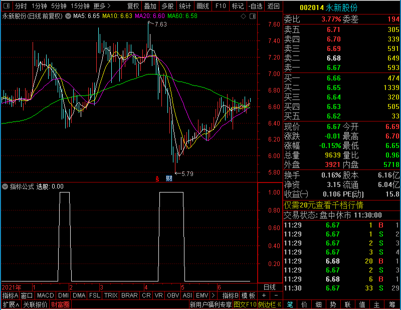Click the 返回 back button
The height and width of the screenshot is (310, 401).
point(273,6)
